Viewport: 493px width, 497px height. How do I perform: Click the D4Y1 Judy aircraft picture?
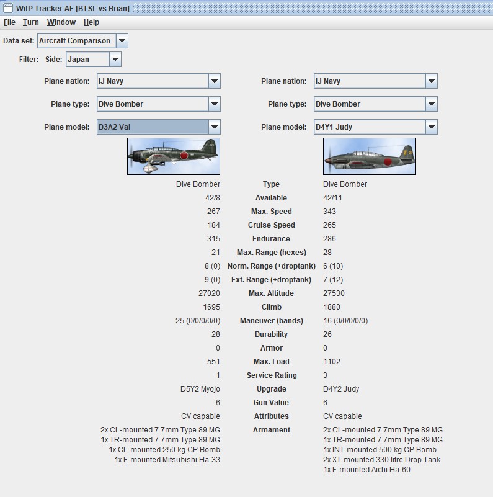point(370,156)
